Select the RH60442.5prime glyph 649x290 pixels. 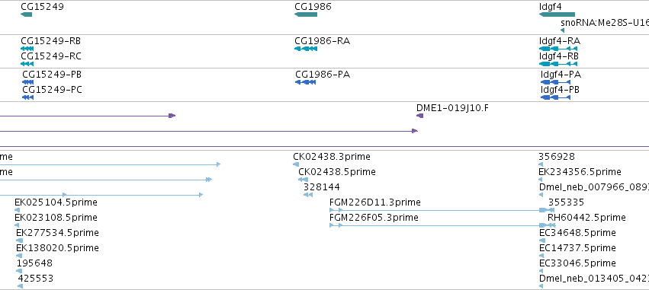tap(551, 225)
